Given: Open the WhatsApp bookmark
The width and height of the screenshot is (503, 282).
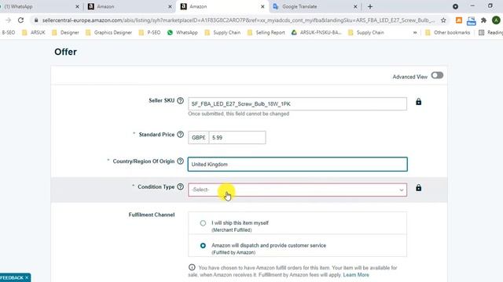Looking at the screenshot, I should [182, 33].
